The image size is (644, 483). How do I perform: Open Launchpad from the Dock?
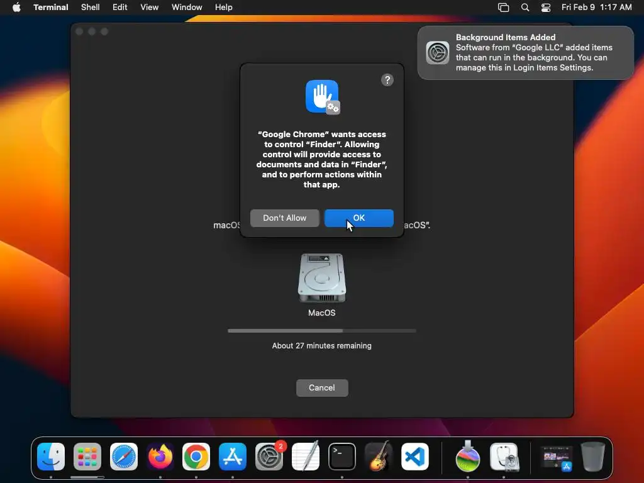87,457
